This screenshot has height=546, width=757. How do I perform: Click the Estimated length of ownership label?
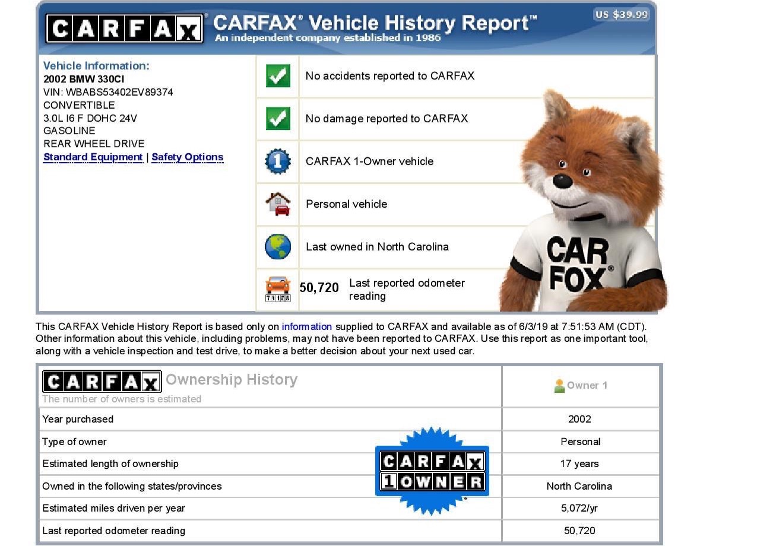point(110,464)
